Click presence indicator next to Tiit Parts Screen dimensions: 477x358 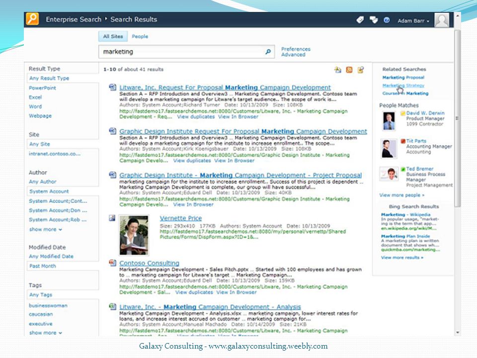click(x=403, y=141)
